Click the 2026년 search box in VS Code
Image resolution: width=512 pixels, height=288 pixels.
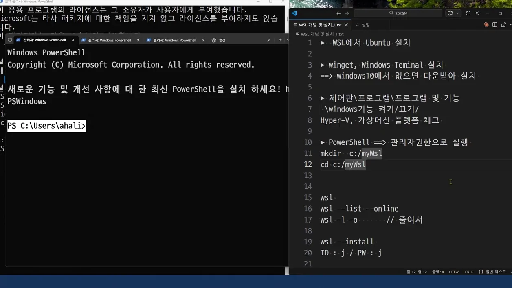click(398, 13)
